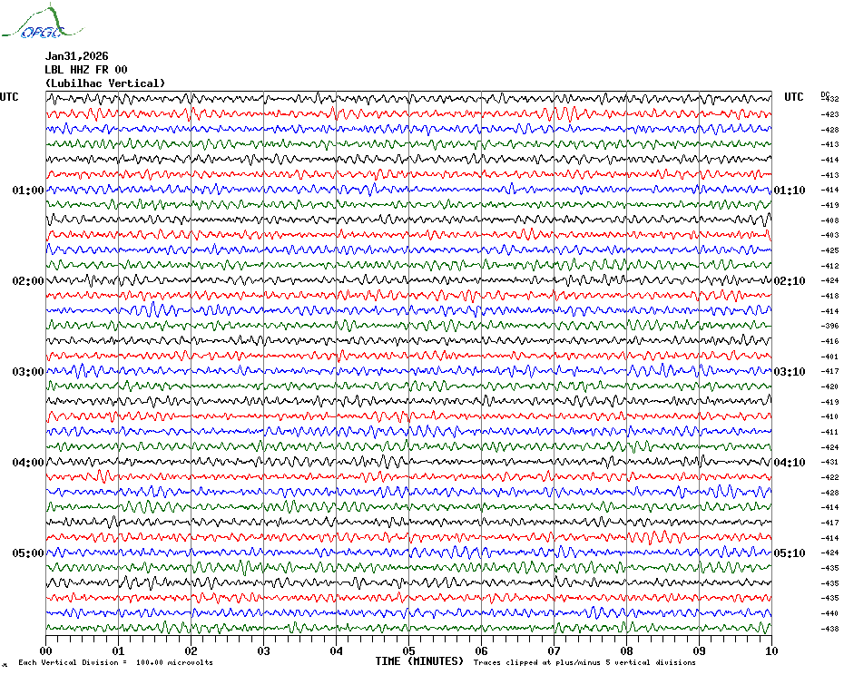
Task: Click the DC offset value -408
Action: (830, 220)
